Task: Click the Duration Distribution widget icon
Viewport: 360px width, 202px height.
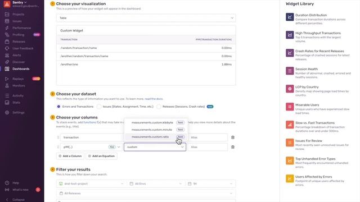Action: (x=290, y=17)
